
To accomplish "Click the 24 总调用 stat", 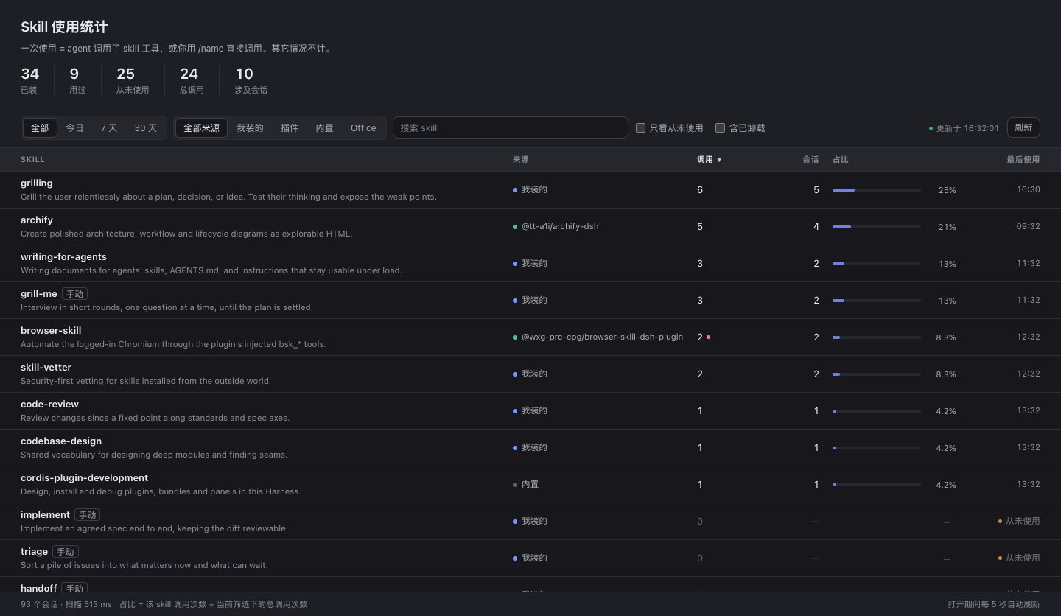I will 192,80.
